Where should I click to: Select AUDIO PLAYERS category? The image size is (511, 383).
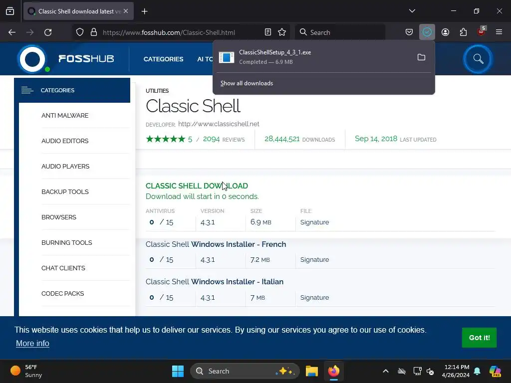click(65, 167)
